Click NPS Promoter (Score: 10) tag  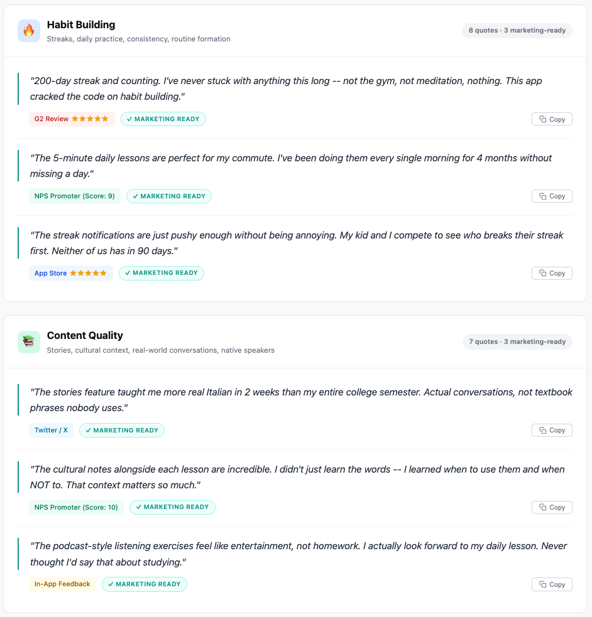76,507
